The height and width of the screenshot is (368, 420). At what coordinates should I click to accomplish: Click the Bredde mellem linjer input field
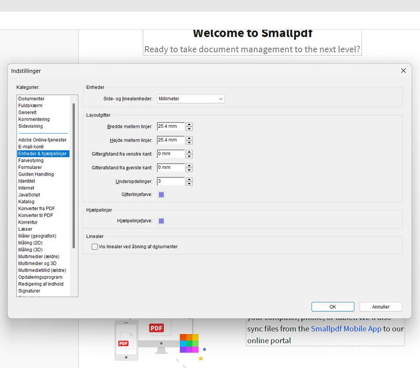tap(171, 126)
